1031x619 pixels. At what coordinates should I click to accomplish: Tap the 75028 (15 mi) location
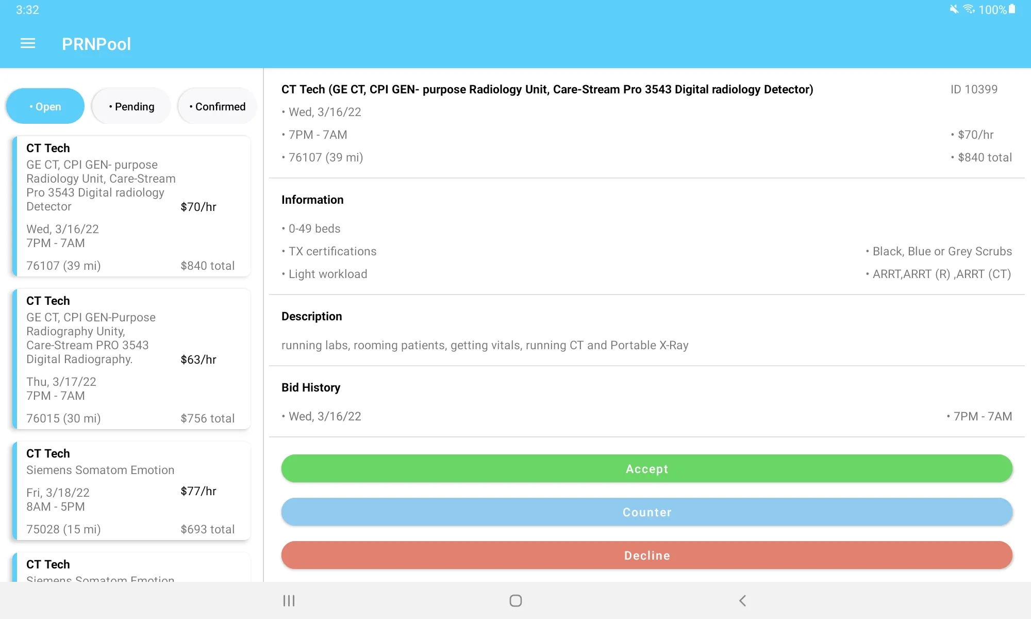[x=63, y=529]
